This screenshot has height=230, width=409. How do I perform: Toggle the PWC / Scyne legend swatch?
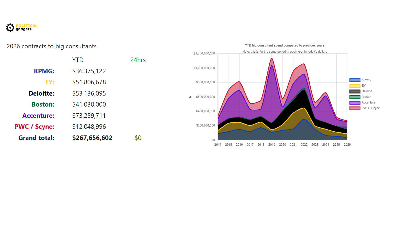[x=355, y=108]
